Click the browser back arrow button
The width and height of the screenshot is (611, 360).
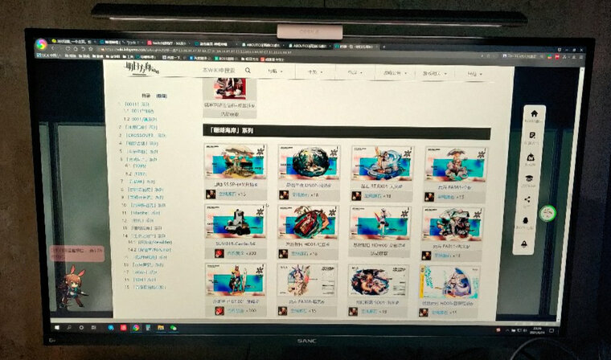click(53, 48)
